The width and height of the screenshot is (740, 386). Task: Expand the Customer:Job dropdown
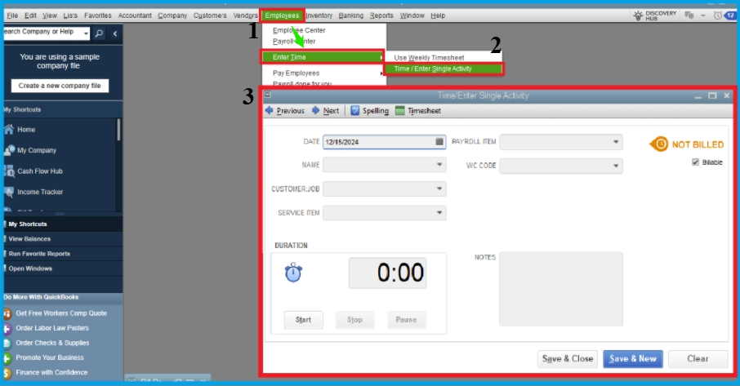click(439, 189)
